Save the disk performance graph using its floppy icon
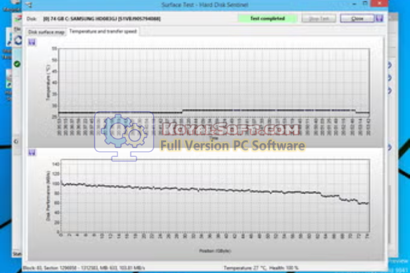This screenshot has width=410, height=273. [x=32, y=152]
